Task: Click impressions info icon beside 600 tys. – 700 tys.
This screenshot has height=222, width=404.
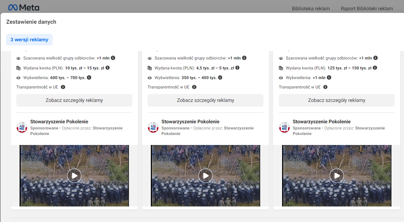Action: pos(89,78)
